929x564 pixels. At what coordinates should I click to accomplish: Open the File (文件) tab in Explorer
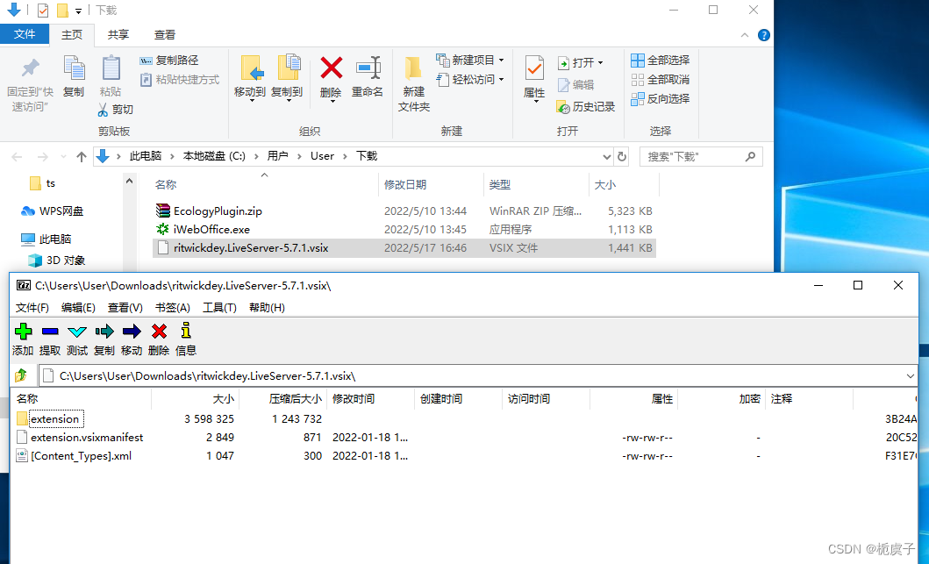point(25,34)
